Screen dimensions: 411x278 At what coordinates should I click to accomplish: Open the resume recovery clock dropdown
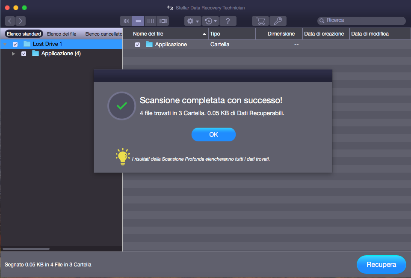210,21
